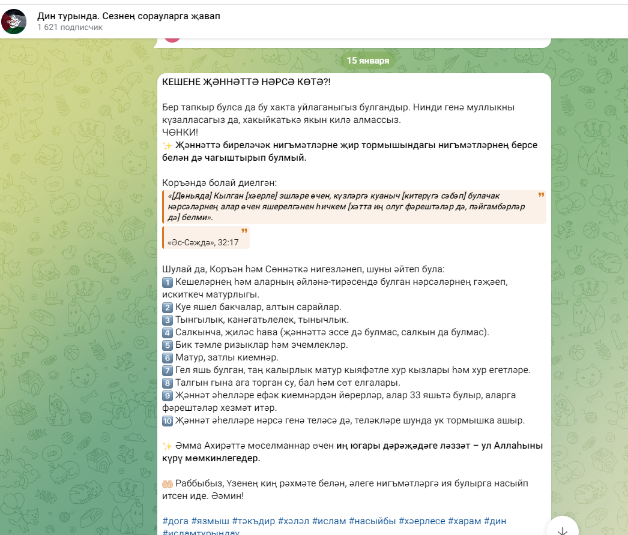Click the «Әс-Сәҗдә», 32:17 citation block
628x535 pixels.
click(206, 238)
